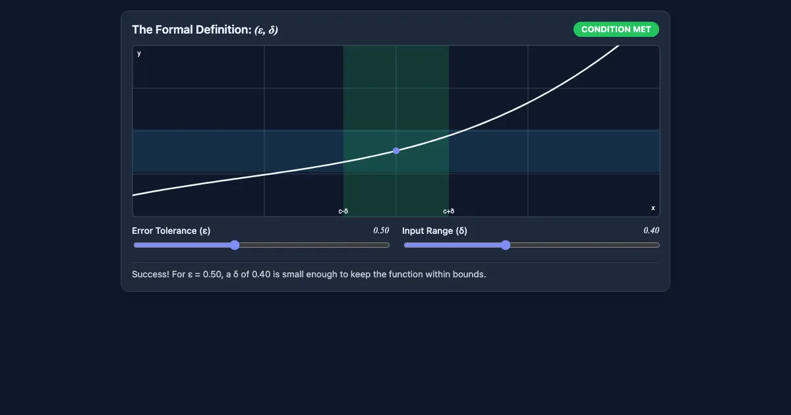The width and height of the screenshot is (791, 415).
Task: Click the Success message text
Action: pyautogui.click(x=309, y=274)
